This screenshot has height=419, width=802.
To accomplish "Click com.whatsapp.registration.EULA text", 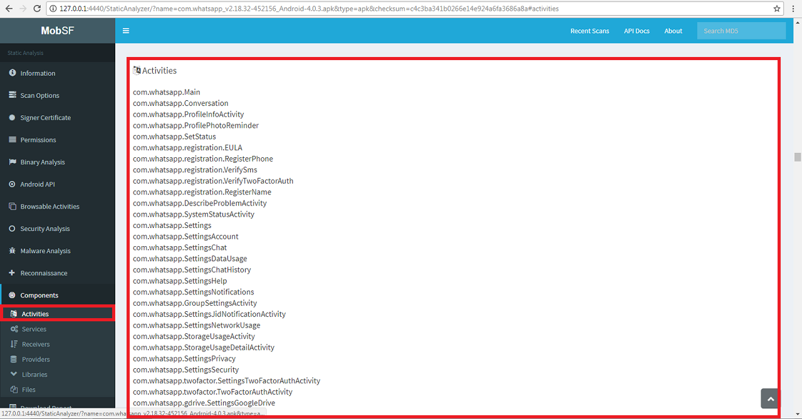I will click(x=187, y=148).
